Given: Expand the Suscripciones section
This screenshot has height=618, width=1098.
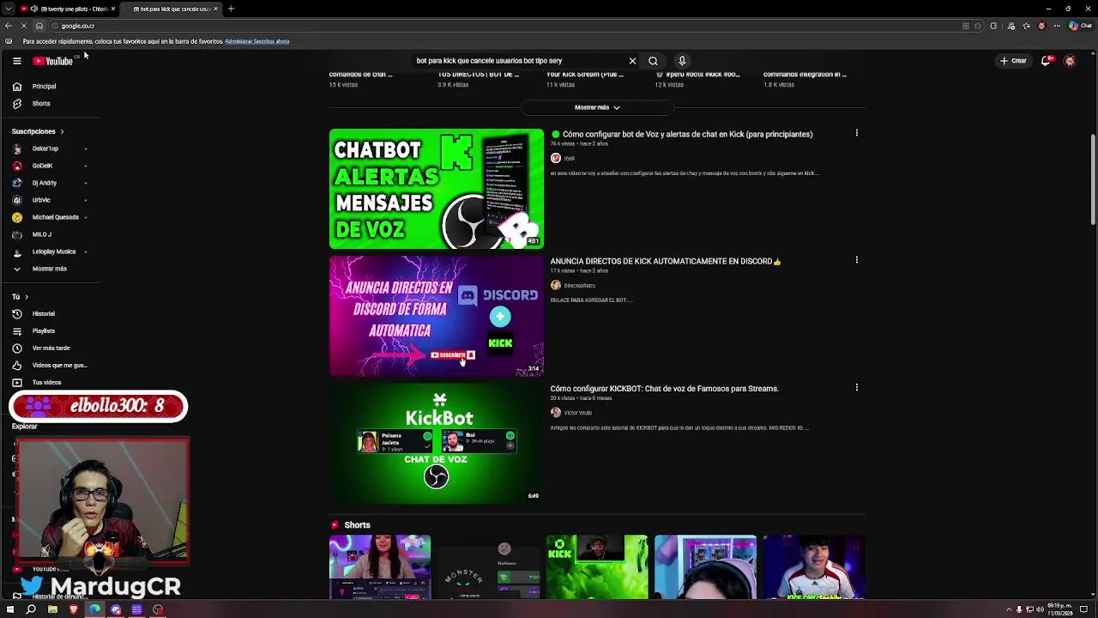Looking at the screenshot, I should [x=38, y=131].
